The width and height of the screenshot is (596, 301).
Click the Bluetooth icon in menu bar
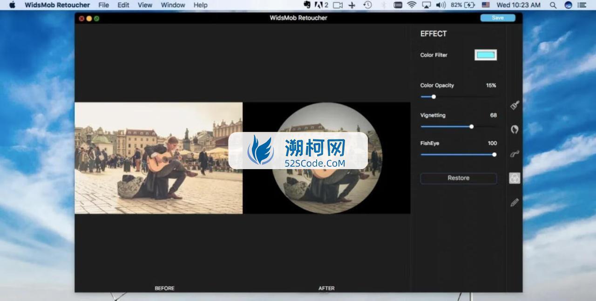click(x=384, y=5)
